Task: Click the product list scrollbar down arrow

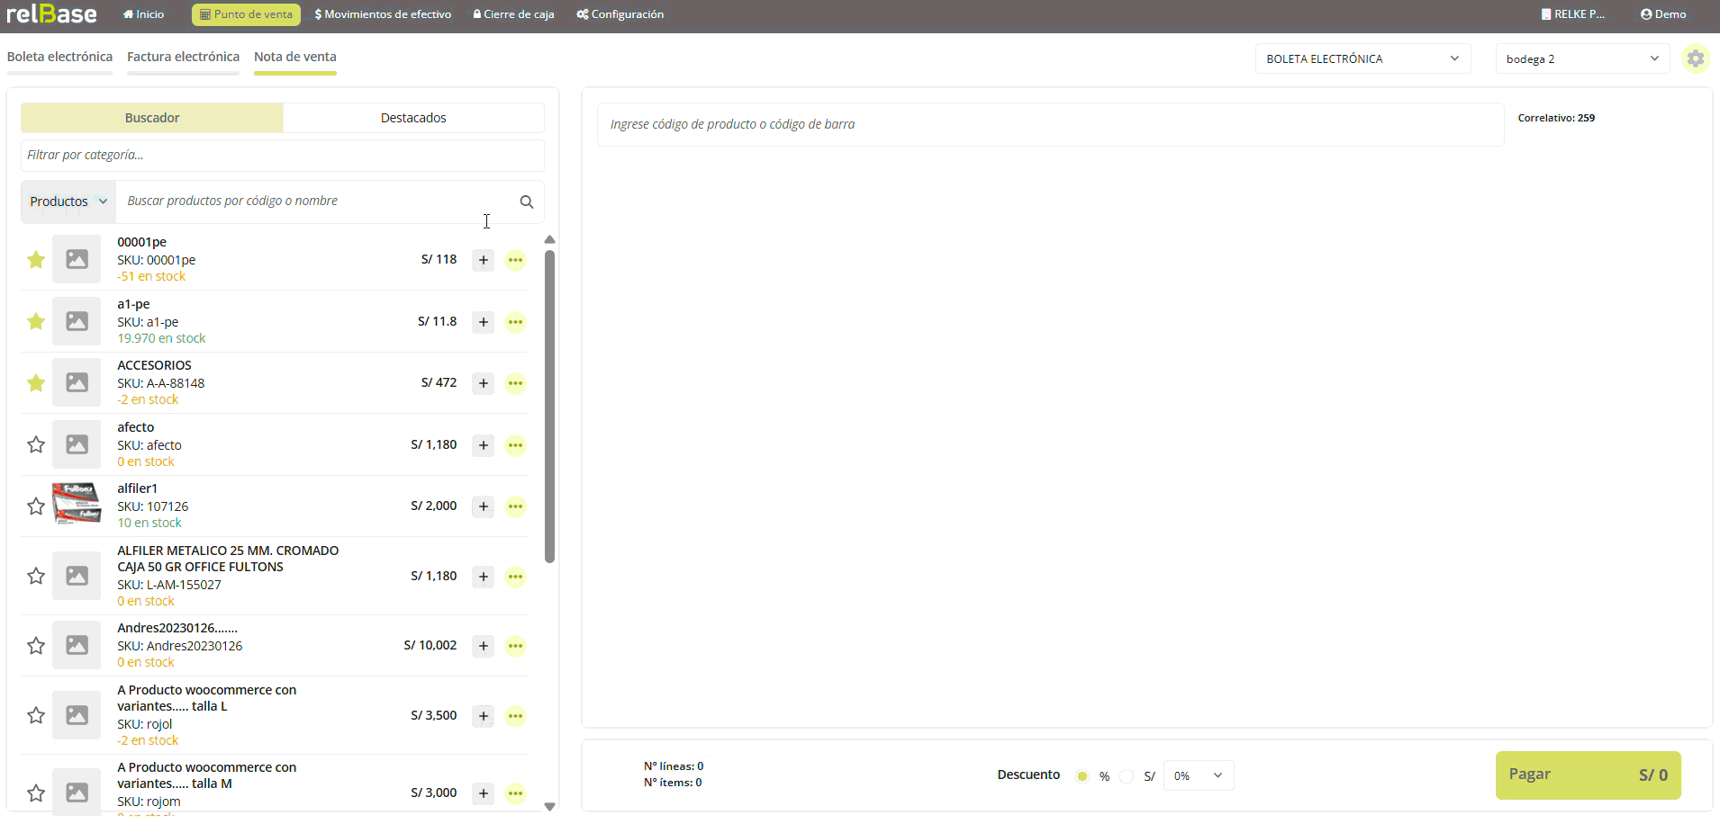Action: pos(549,806)
